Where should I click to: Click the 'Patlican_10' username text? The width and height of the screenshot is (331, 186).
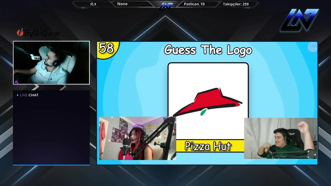coord(194,4)
